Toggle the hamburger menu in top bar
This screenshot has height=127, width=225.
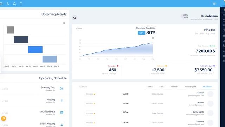(214, 4)
